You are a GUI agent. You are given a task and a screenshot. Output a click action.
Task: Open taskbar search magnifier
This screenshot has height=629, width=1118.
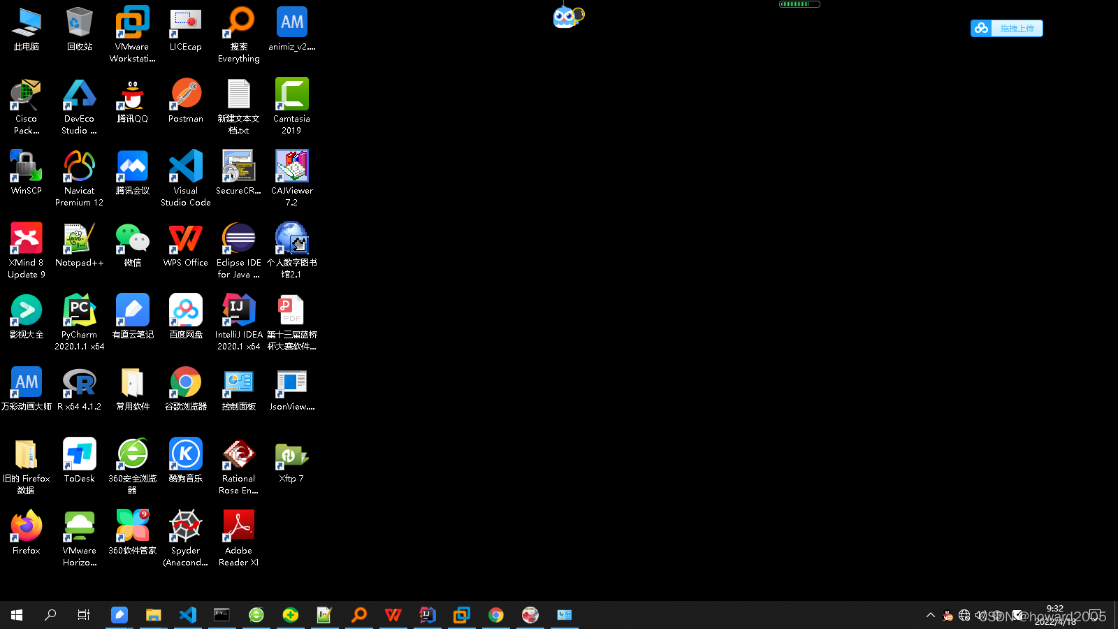coord(50,615)
